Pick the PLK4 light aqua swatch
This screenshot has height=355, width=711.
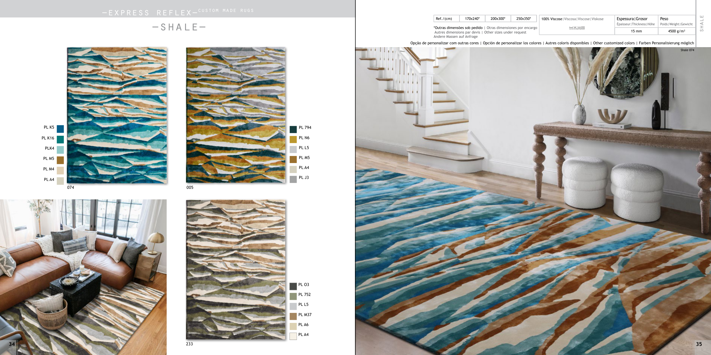coord(60,150)
